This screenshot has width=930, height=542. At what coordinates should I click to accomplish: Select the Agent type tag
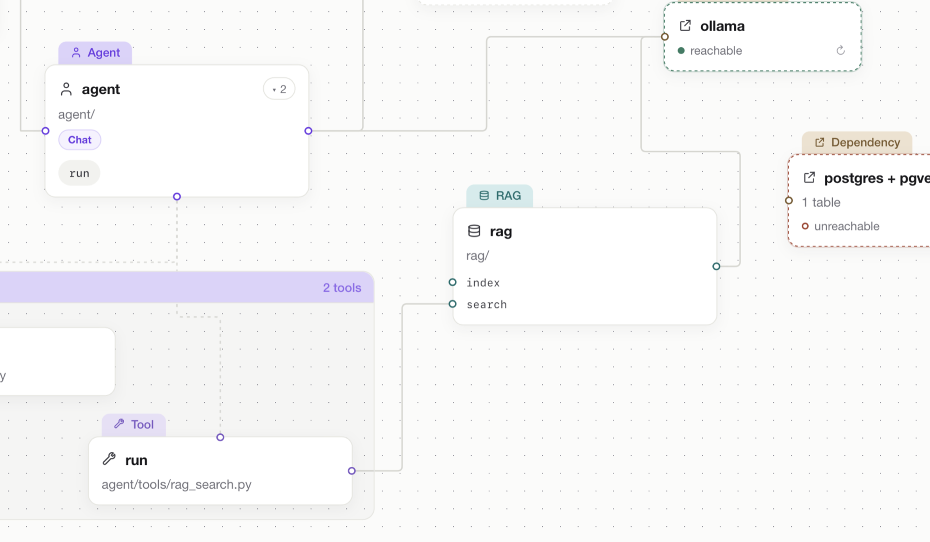[x=95, y=52]
